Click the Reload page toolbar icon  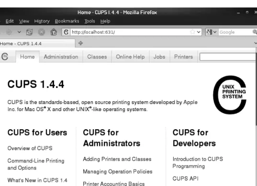point(29,32)
